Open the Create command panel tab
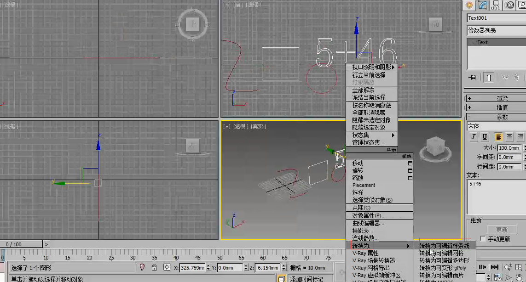 click(x=469, y=5)
